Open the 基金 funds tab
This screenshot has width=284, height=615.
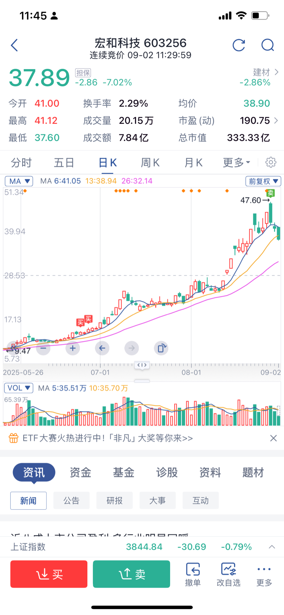(x=124, y=472)
